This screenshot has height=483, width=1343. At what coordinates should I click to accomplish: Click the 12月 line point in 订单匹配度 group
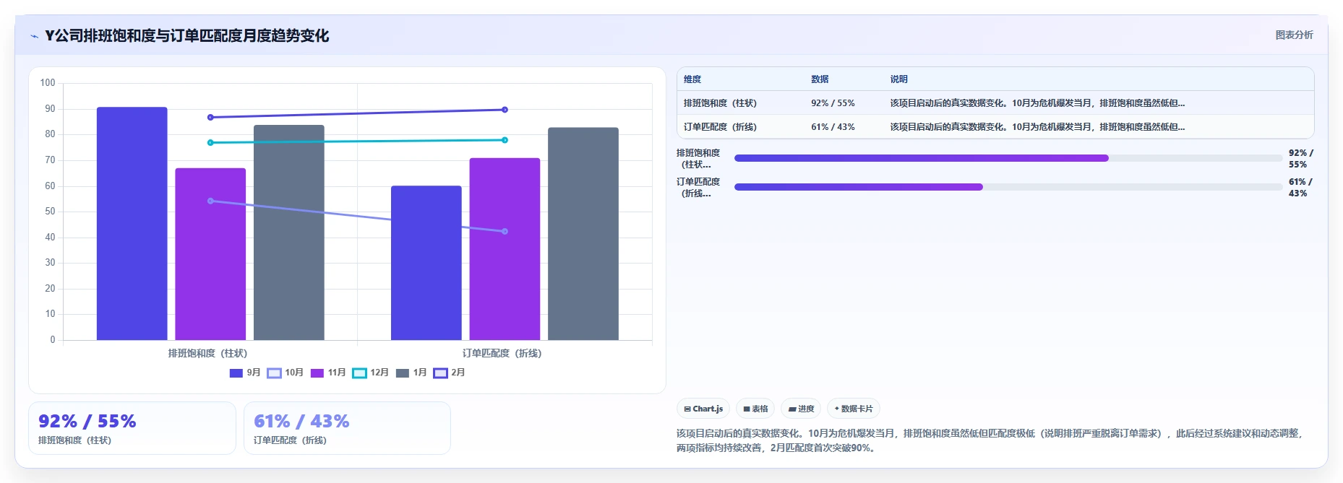click(x=505, y=140)
